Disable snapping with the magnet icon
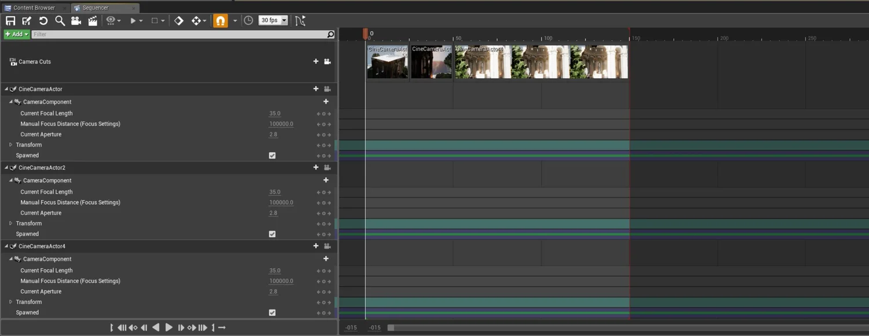The width and height of the screenshot is (869, 336). 220,20
